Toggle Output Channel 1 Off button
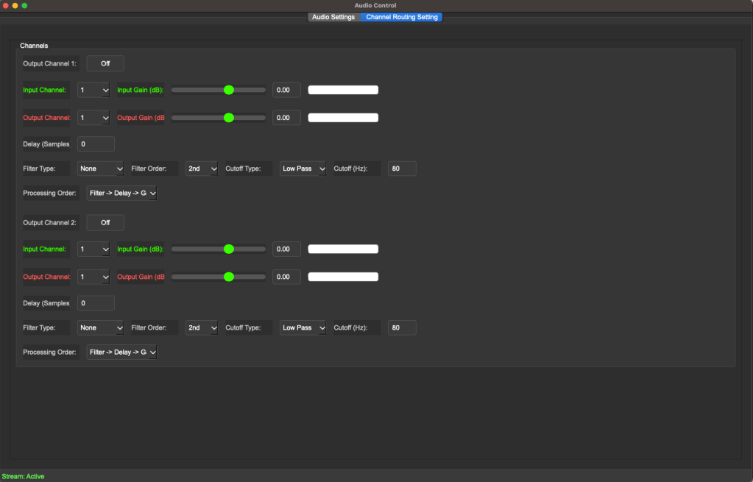The width and height of the screenshot is (753, 482). tap(105, 63)
